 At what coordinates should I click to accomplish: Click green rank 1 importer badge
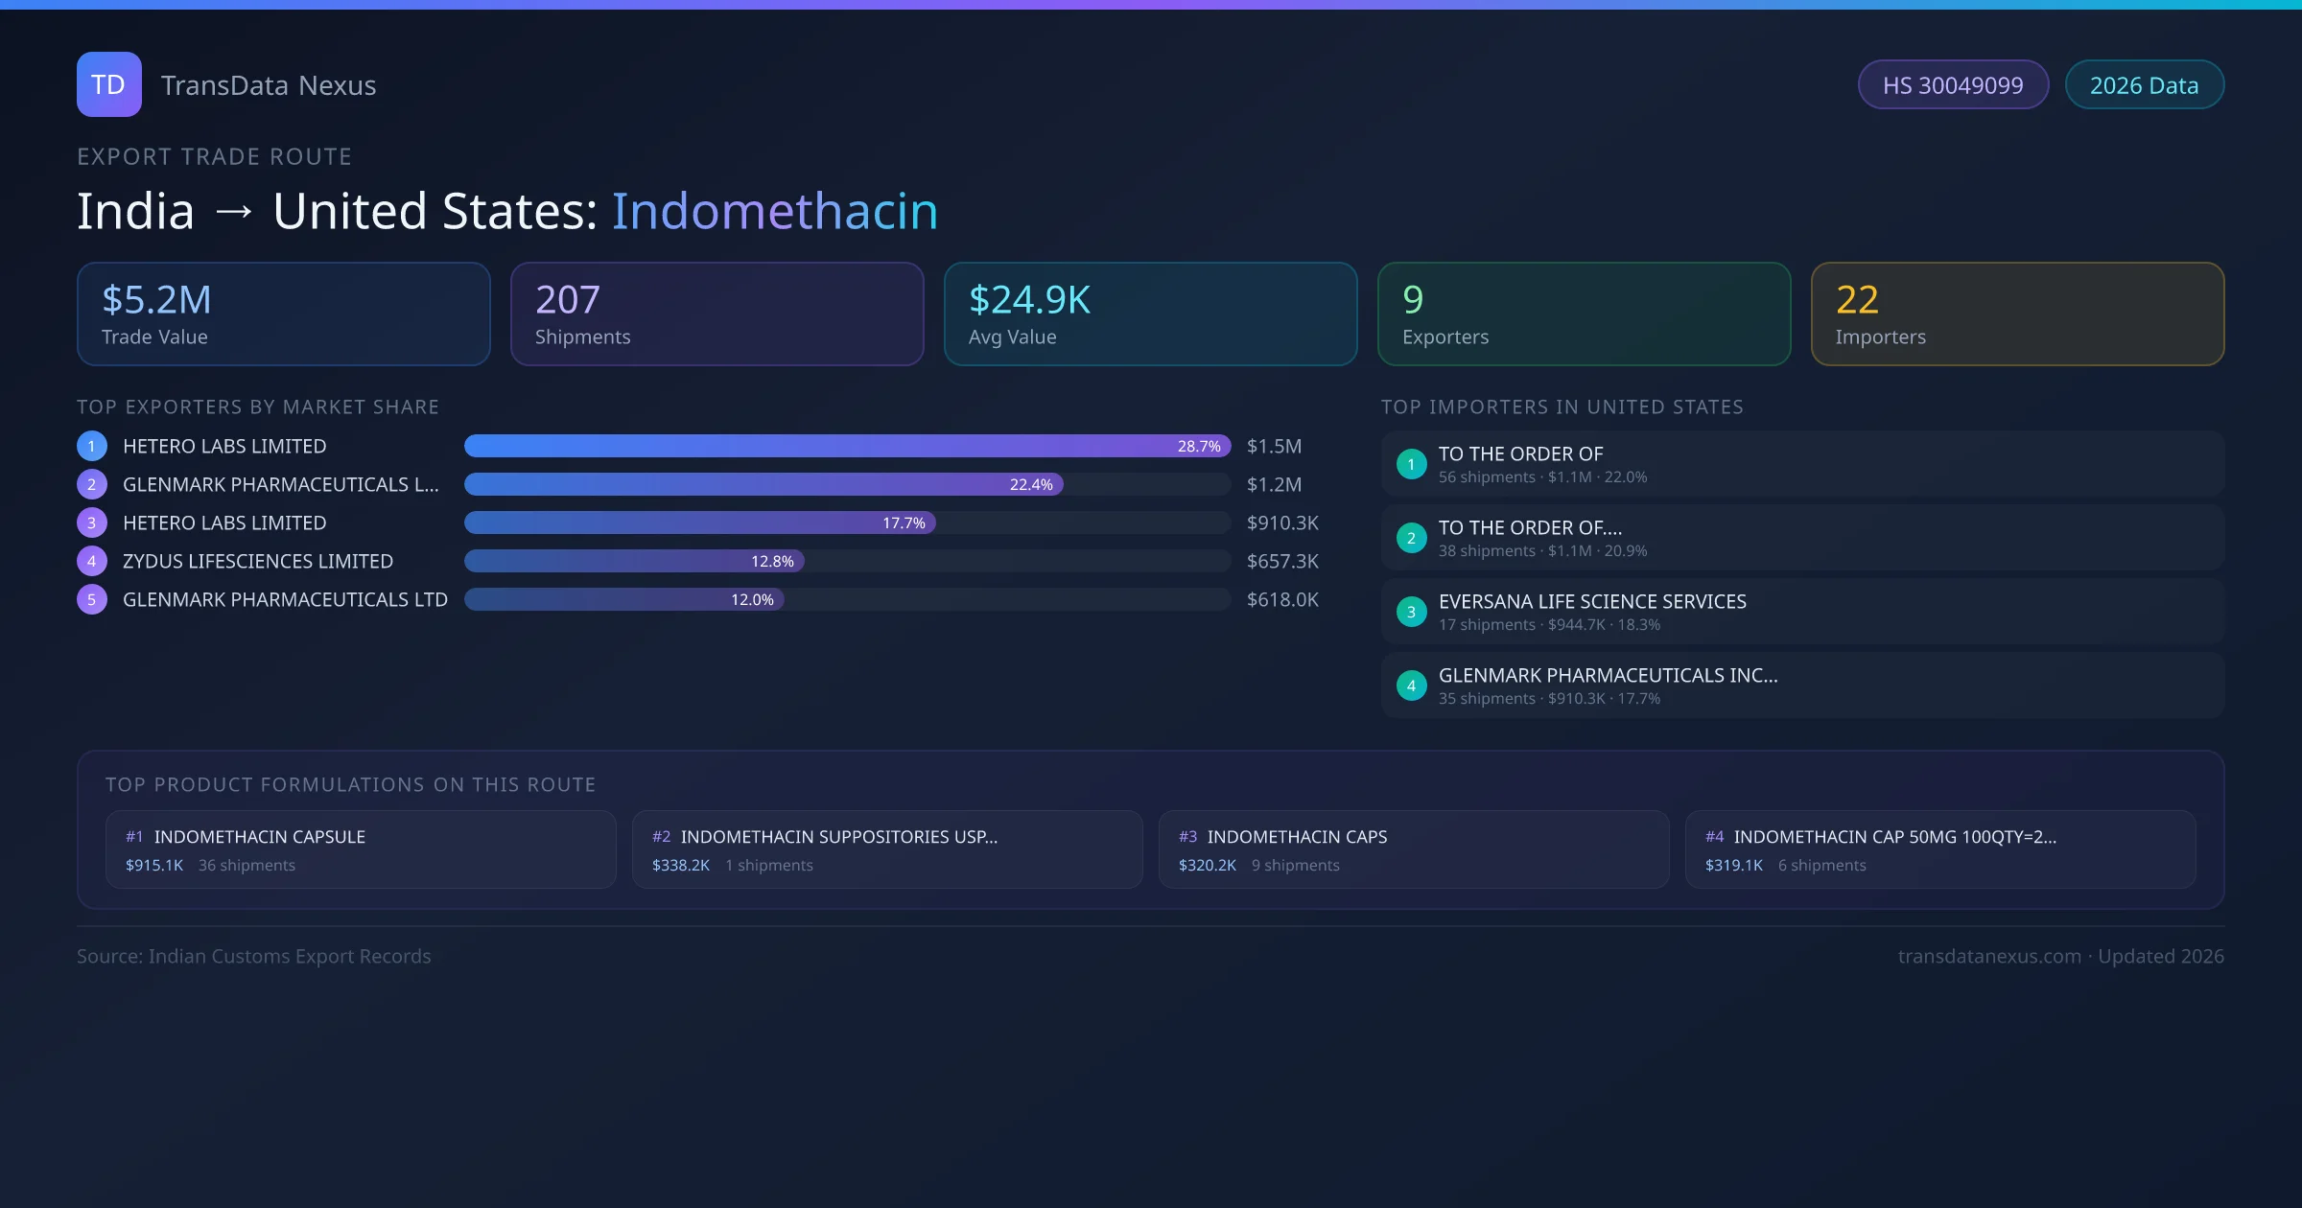tap(1411, 464)
